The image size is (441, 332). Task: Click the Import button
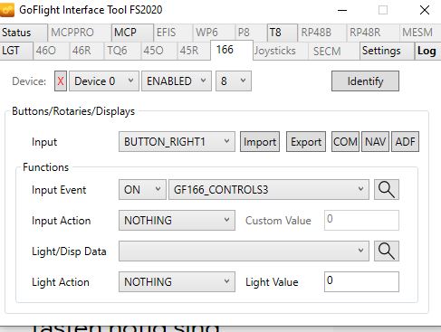(x=260, y=141)
